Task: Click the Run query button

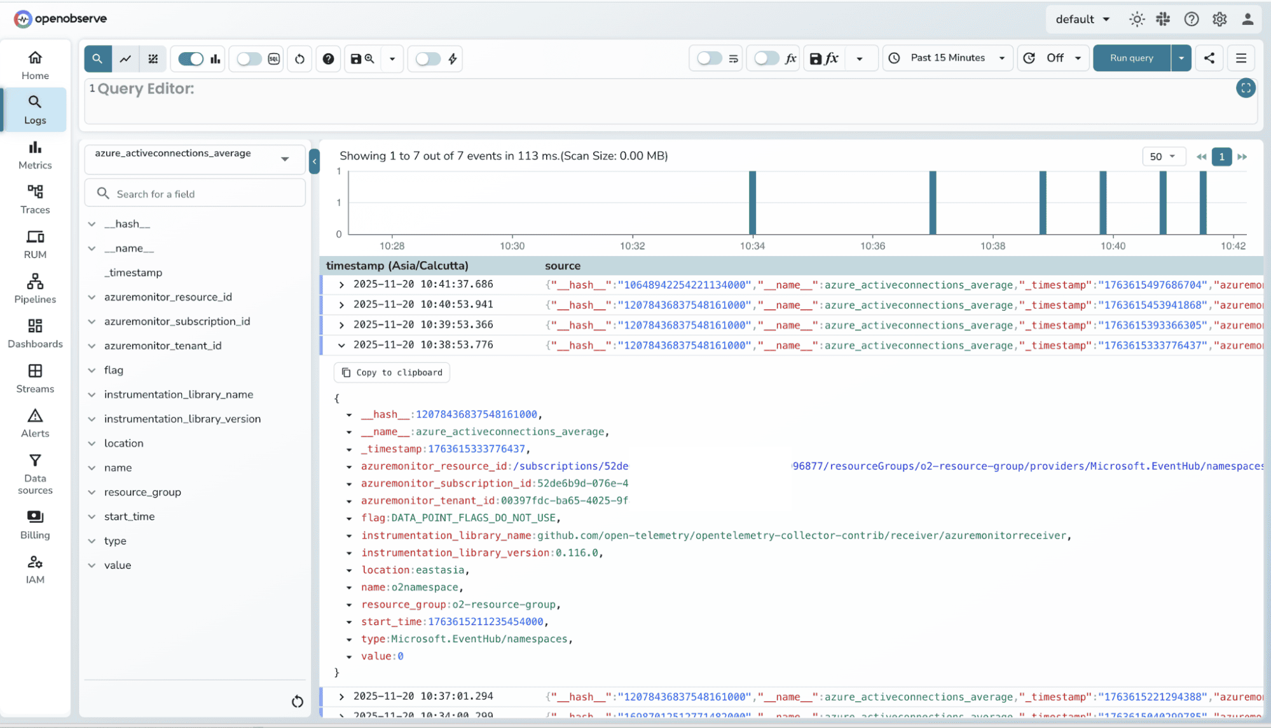Action: [x=1131, y=58]
